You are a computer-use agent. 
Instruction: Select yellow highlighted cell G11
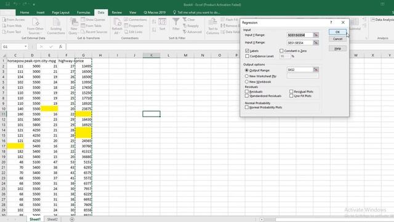click(84, 114)
